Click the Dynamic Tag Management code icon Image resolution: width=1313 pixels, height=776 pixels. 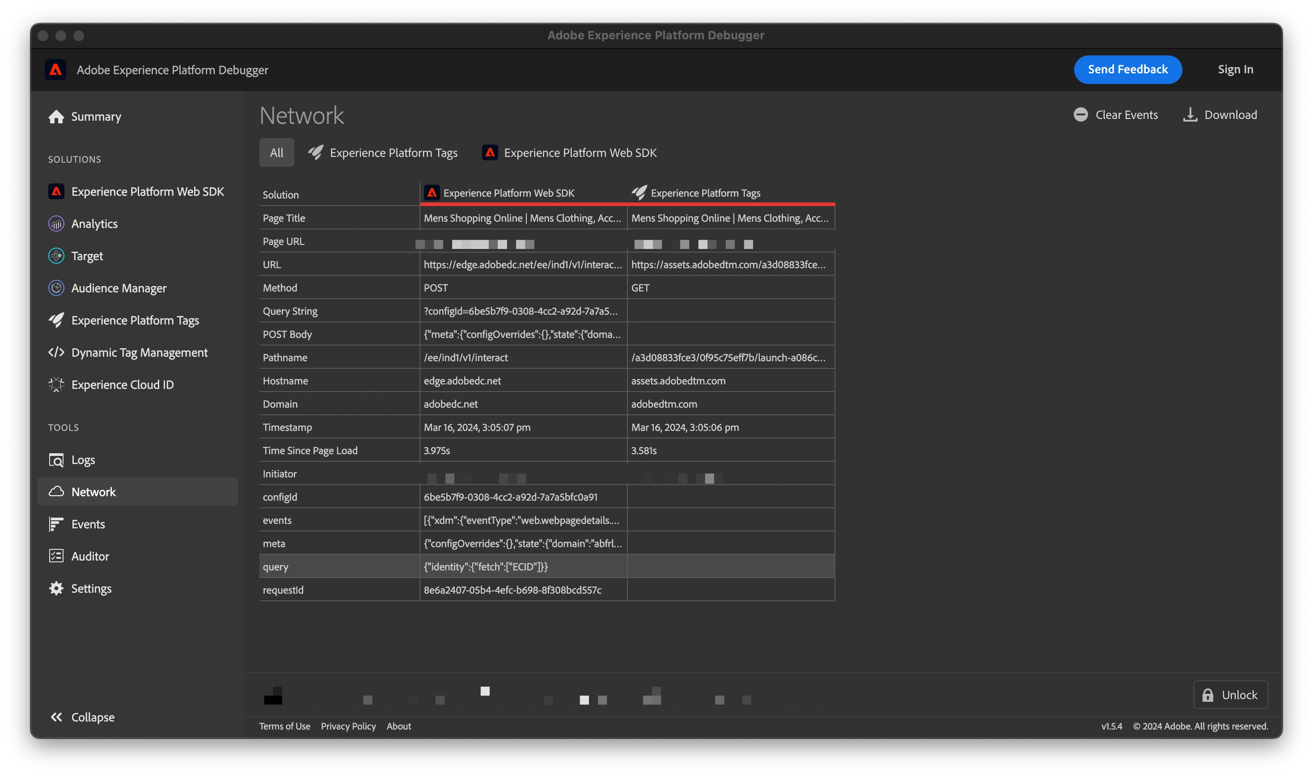click(56, 352)
